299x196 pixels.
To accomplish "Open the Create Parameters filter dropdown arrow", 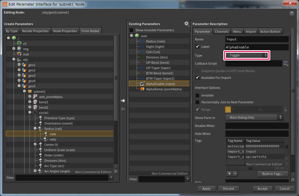I will click(x=111, y=177).
